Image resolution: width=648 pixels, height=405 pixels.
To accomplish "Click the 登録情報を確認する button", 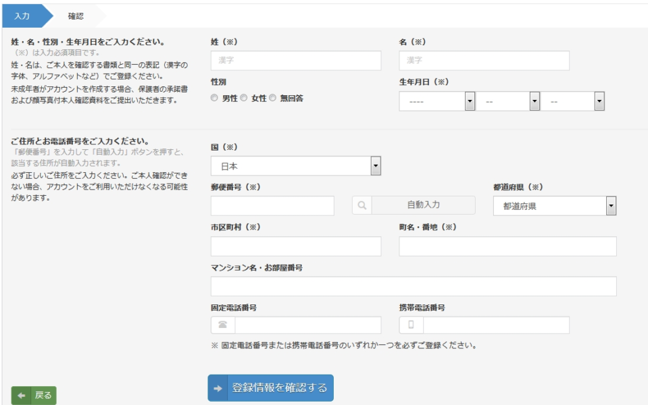I will (x=271, y=388).
